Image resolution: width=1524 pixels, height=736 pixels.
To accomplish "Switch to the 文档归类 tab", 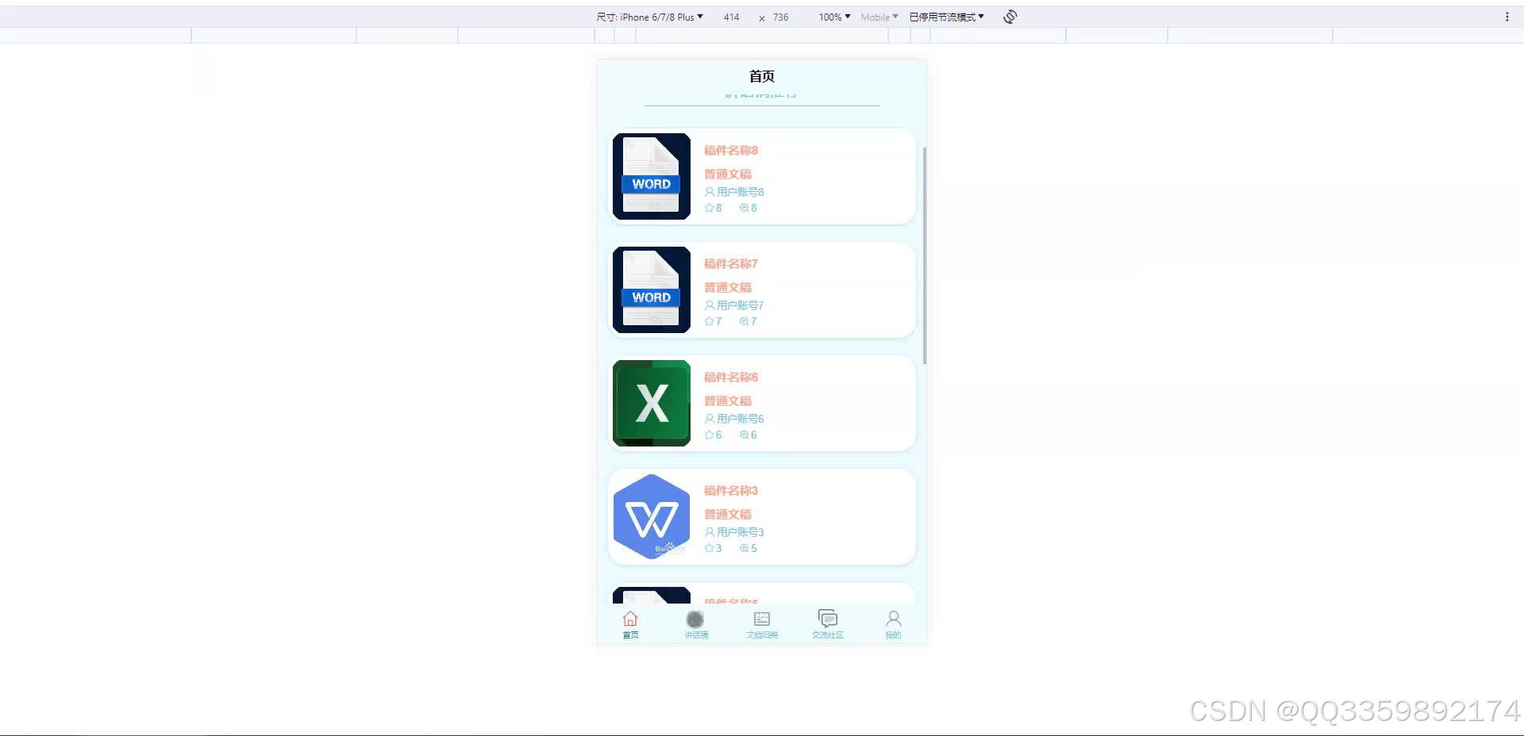I will (761, 624).
